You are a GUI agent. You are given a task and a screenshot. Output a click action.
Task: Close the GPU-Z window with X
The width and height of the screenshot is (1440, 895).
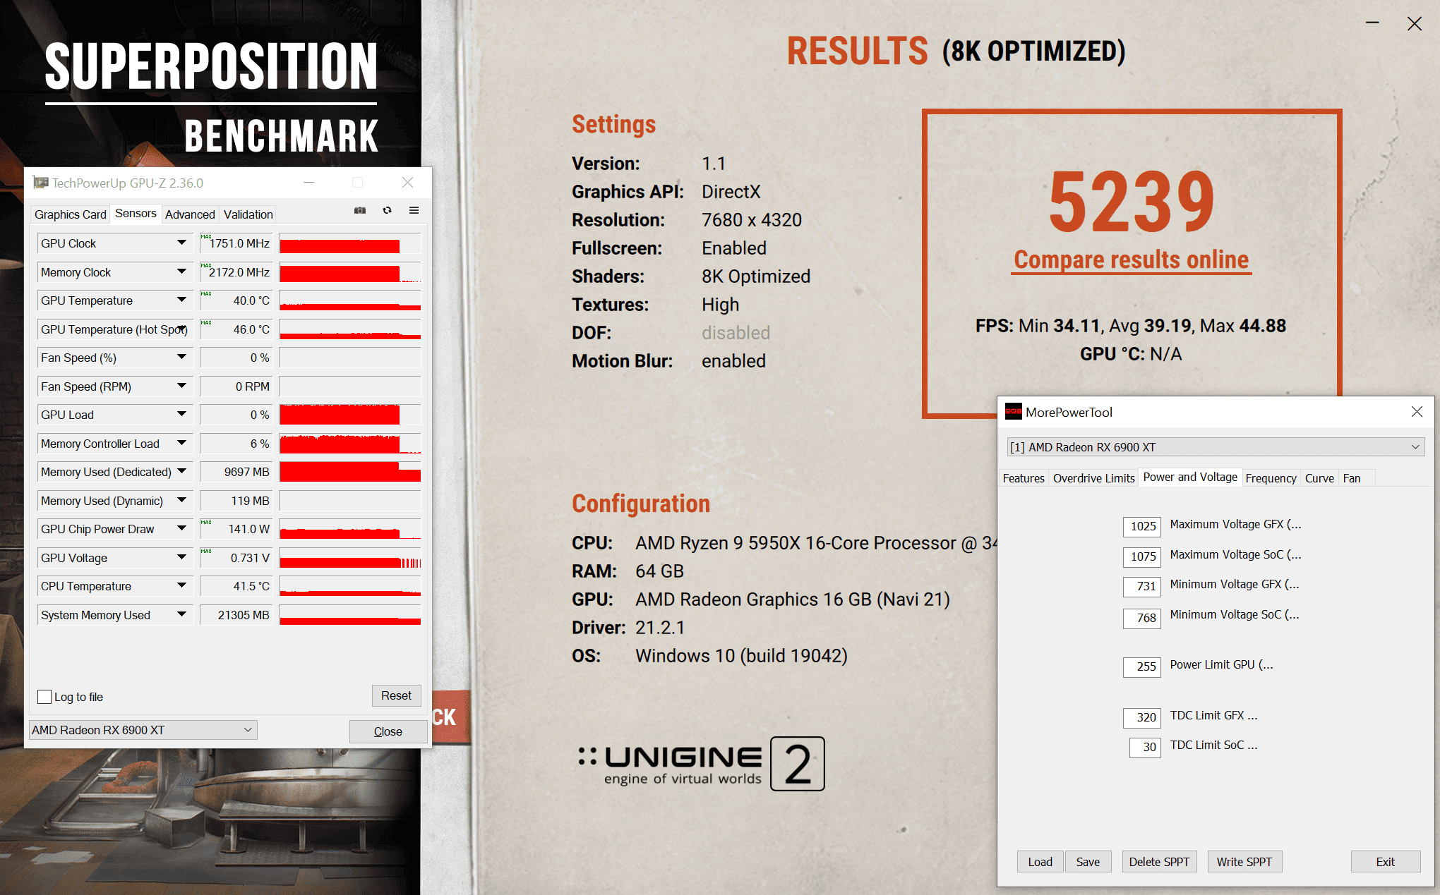coord(407,183)
